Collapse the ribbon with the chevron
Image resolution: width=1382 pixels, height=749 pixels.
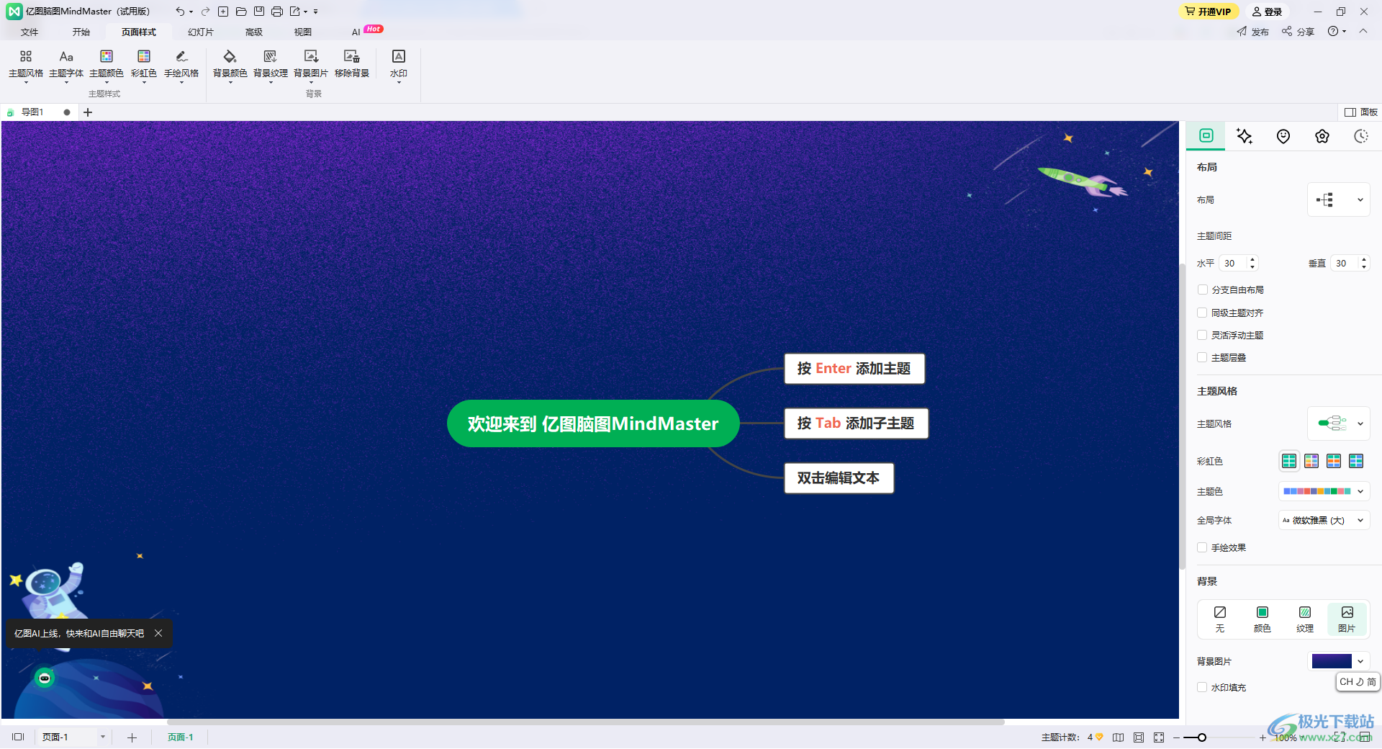tap(1363, 31)
